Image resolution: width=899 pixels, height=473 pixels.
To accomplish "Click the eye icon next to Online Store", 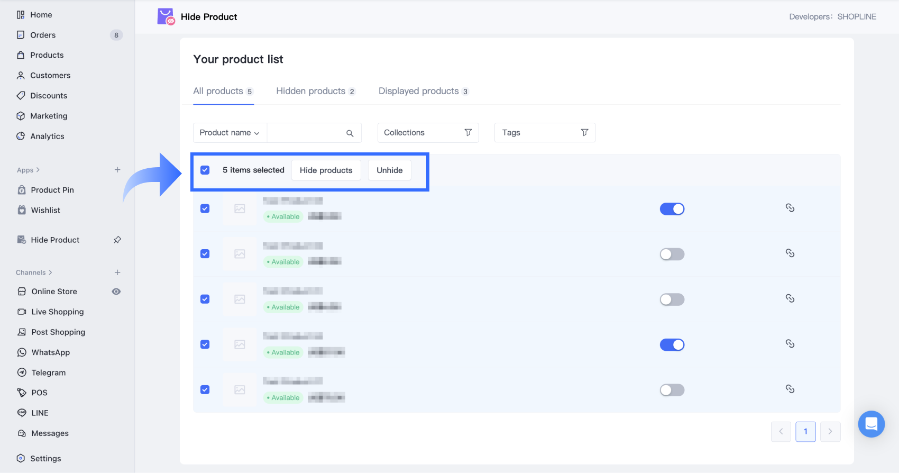I will tap(116, 292).
